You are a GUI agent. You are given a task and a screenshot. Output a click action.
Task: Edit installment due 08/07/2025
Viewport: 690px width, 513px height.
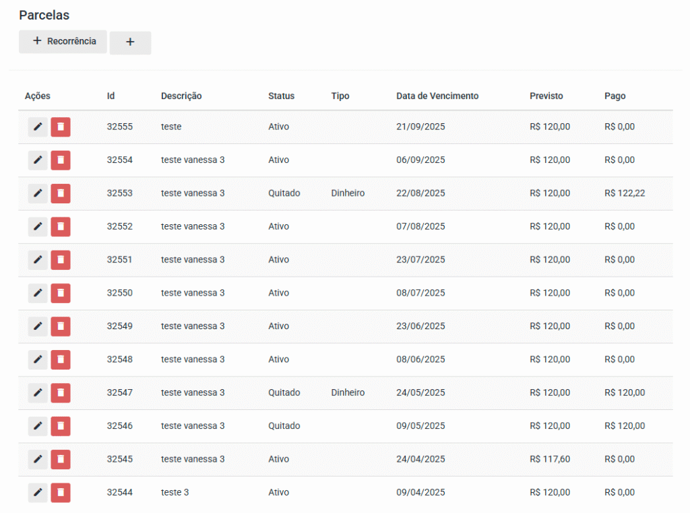point(38,293)
